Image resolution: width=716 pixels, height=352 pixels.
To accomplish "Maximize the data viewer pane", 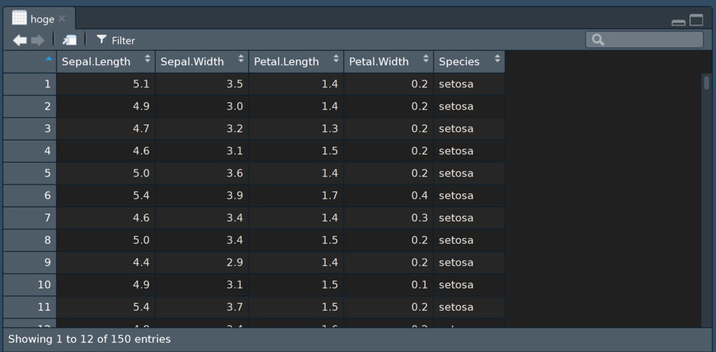I will tap(696, 20).
